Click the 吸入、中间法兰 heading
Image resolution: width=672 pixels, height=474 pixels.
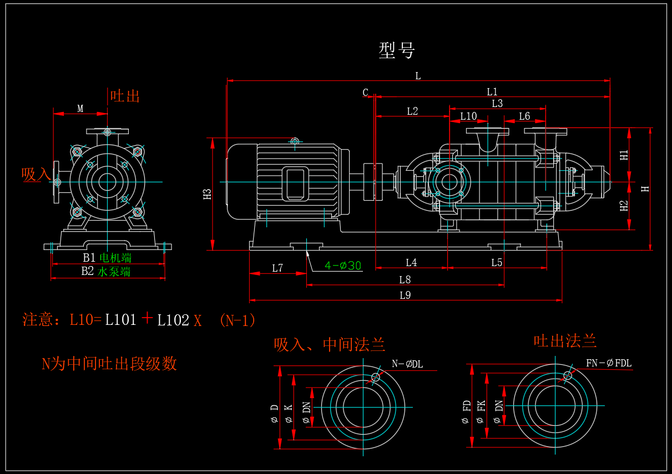click(x=330, y=345)
